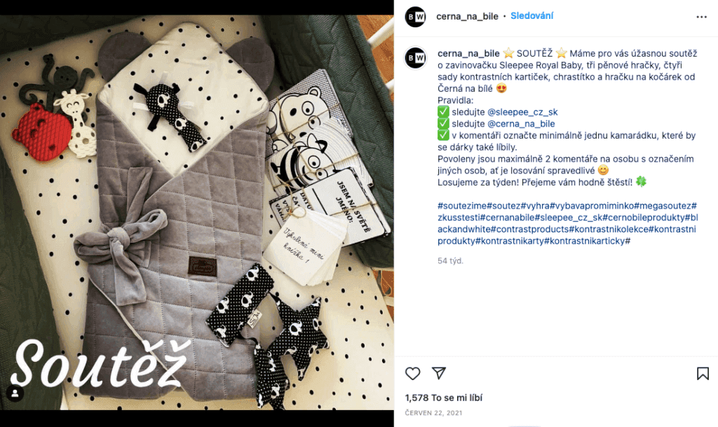The height and width of the screenshot is (427, 718).
Task: Open cerna_na_bile avatar in post header
Action: pos(416,17)
